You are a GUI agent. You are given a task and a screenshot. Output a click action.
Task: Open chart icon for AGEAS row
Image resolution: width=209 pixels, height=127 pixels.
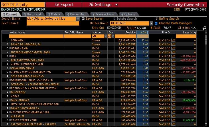click(173, 96)
